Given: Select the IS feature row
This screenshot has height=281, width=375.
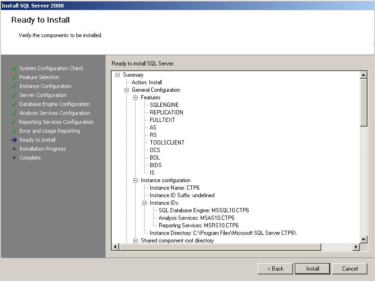Looking at the screenshot, I should [152, 173].
